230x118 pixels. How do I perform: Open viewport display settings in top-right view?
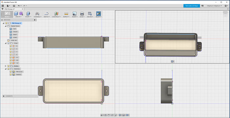click(172, 62)
